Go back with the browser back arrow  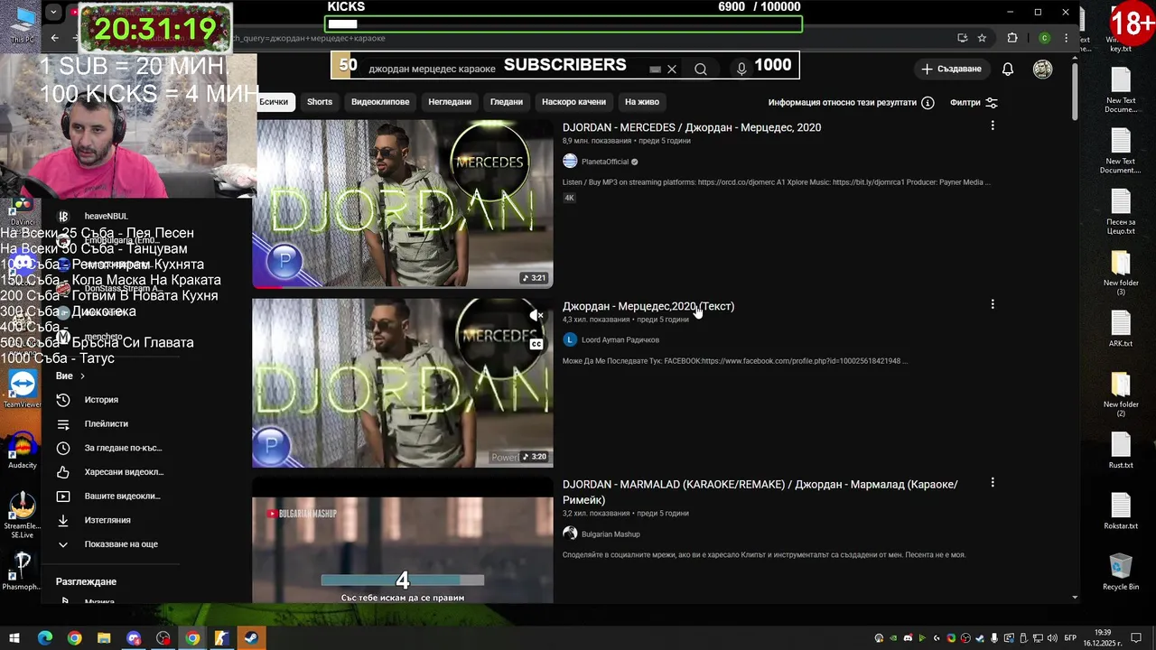point(54,38)
